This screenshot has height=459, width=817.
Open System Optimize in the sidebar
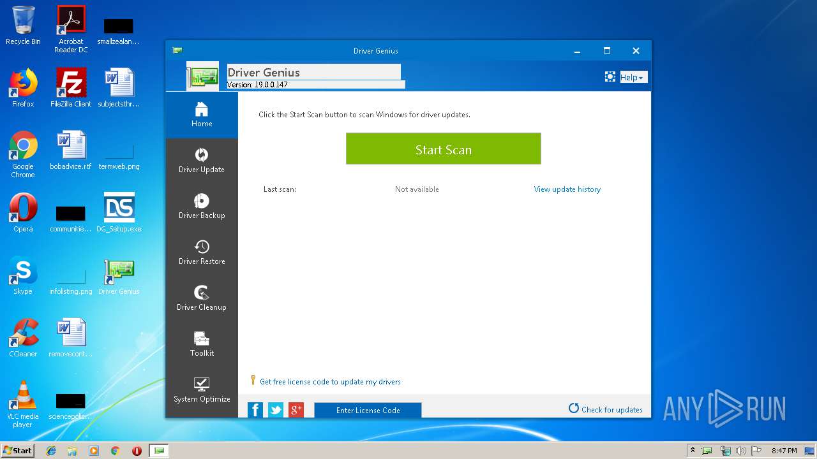tap(202, 391)
